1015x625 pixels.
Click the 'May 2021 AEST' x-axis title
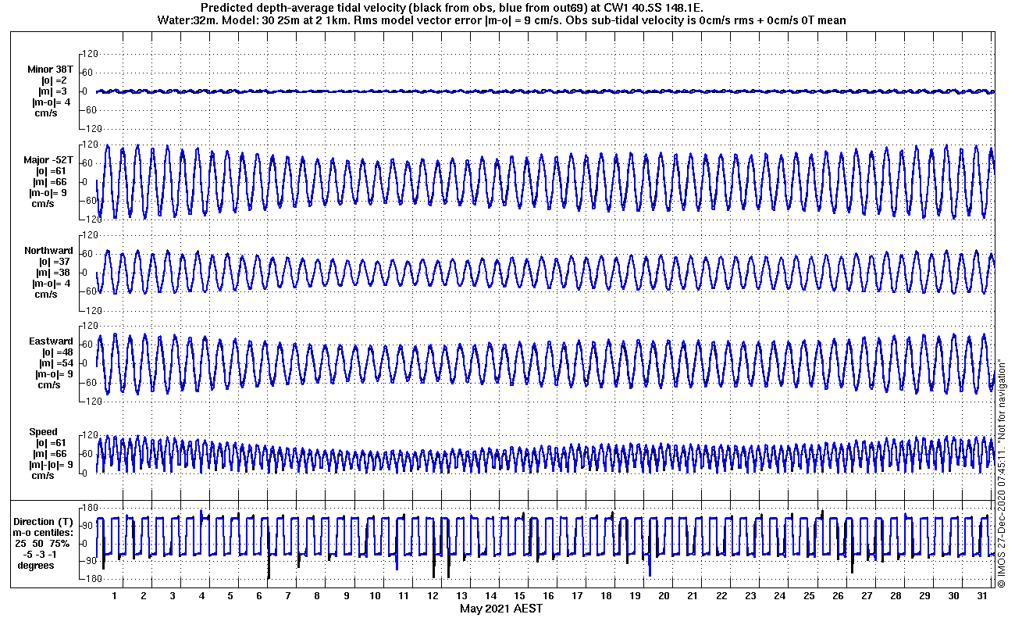(500, 609)
